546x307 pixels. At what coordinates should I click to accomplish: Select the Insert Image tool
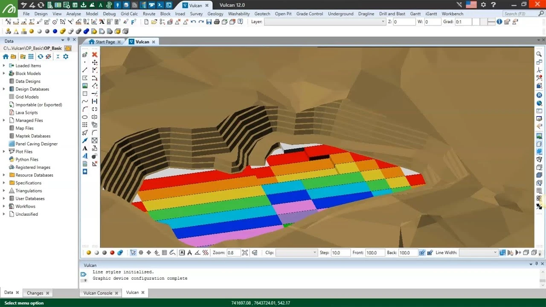click(85, 86)
